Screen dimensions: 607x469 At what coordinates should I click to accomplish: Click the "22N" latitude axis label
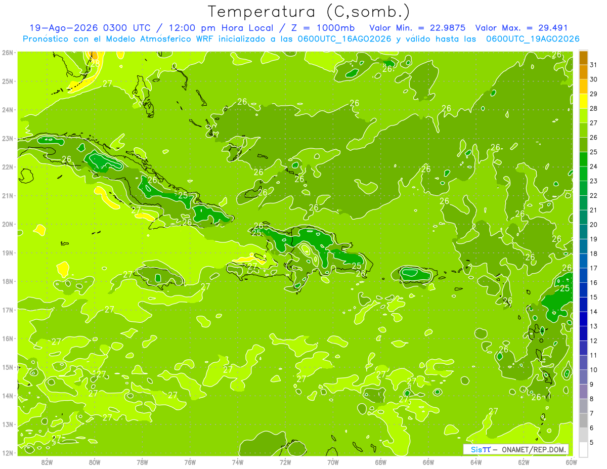tap(7, 167)
